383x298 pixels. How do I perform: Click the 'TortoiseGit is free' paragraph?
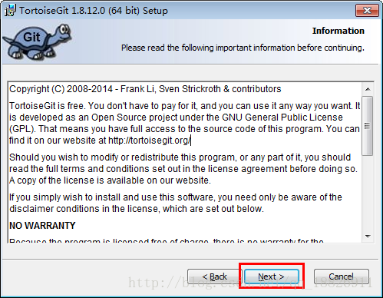[185, 123]
